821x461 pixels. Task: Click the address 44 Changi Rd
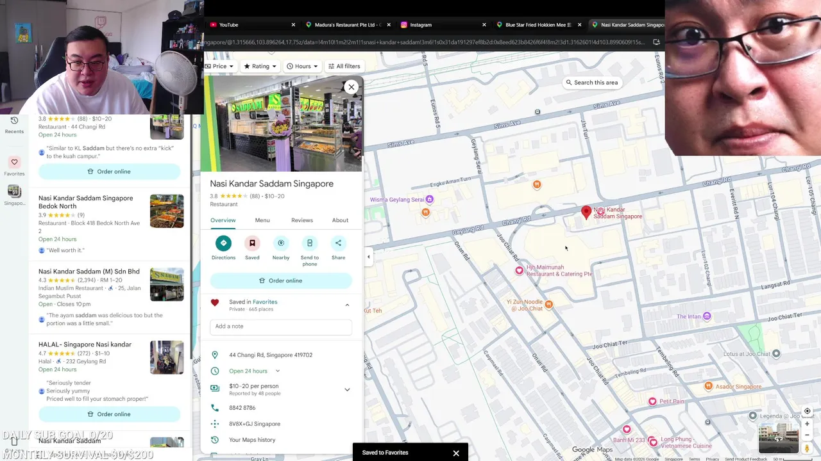(x=271, y=355)
